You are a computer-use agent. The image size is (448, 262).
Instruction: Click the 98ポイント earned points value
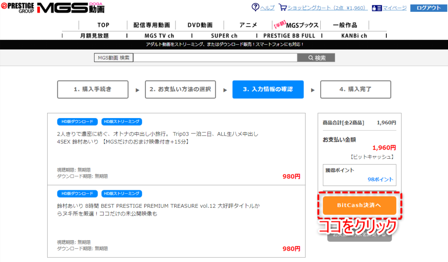point(380,179)
